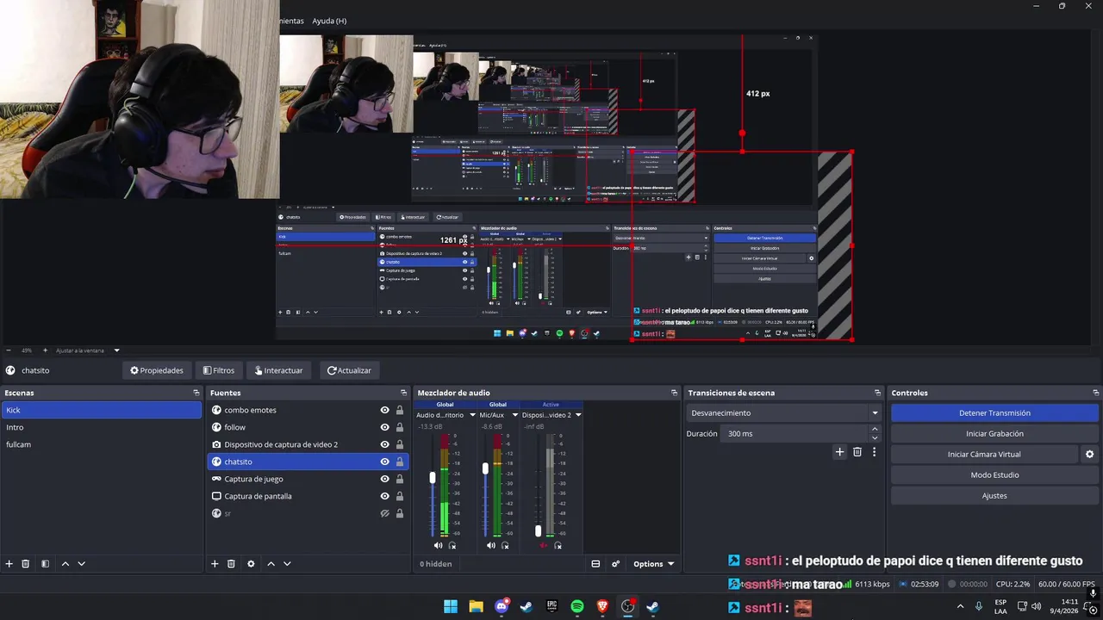
Task: Zoom out preview with minus icon
Action: (9, 350)
